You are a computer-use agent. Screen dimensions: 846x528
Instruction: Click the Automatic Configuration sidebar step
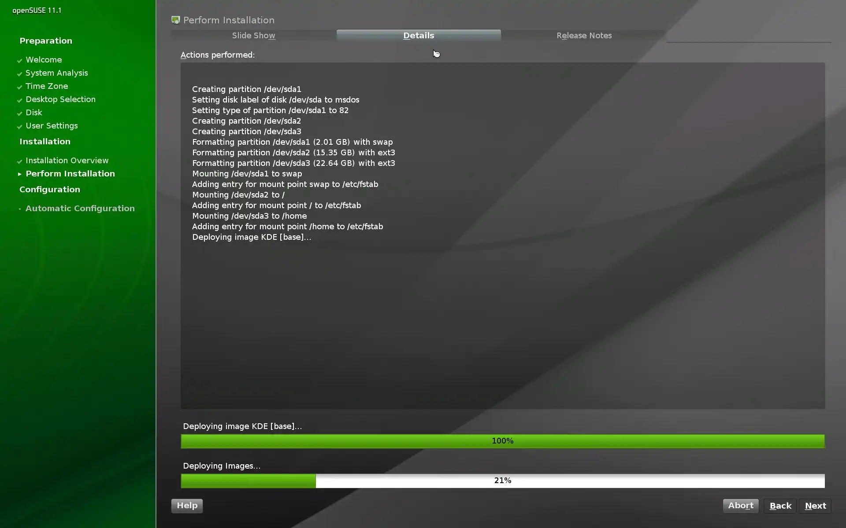(x=80, y=209)
